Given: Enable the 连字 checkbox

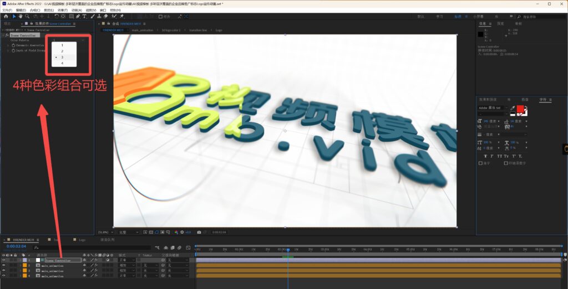Looking at the screenshot, I should tap(480, 163).
